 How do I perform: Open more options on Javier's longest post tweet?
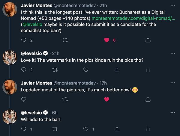(172, 5)
